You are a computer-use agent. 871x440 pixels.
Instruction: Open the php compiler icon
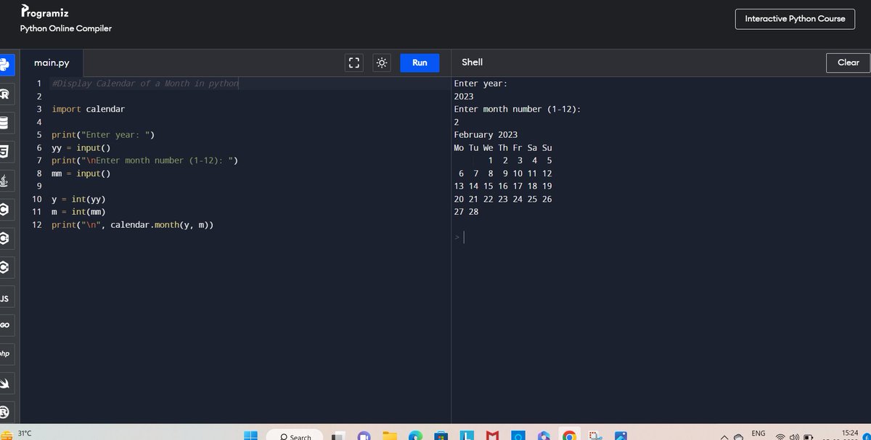4,354
